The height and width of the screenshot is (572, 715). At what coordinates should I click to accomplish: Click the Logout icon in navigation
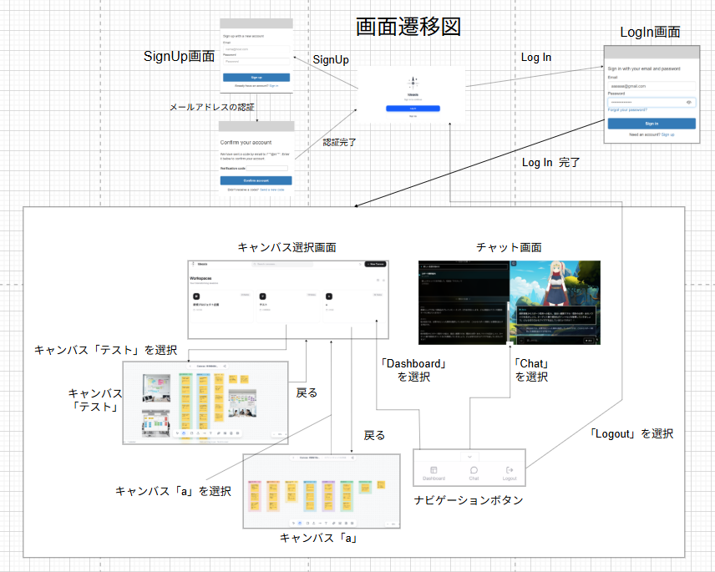(x=510, y=471)
